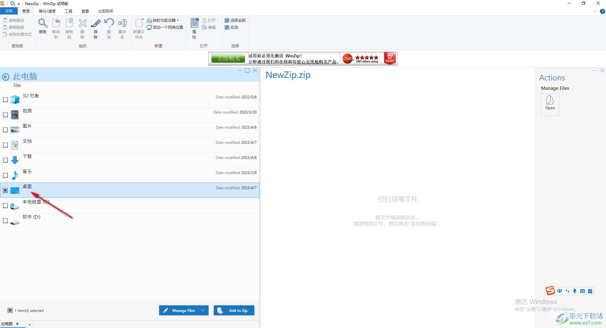The width and height of the screenshot is (606, 328).
Task: Click the CNET editors rating banner
Action: coord(361,59)
